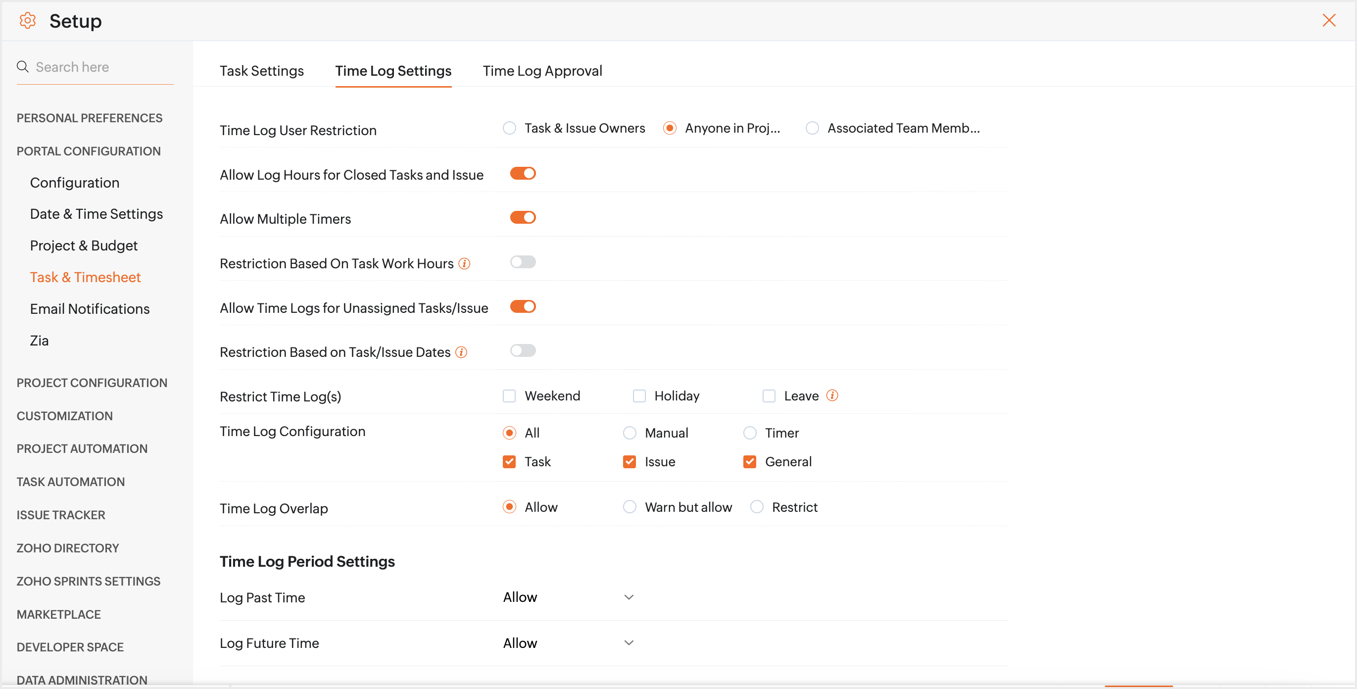Click the Search here input field
1357x689 pixels.
(x=100, y=67)
